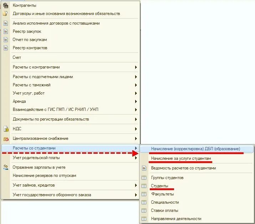
Task: Open Реестр контрактов entry
Action: [x=70, y=48]
